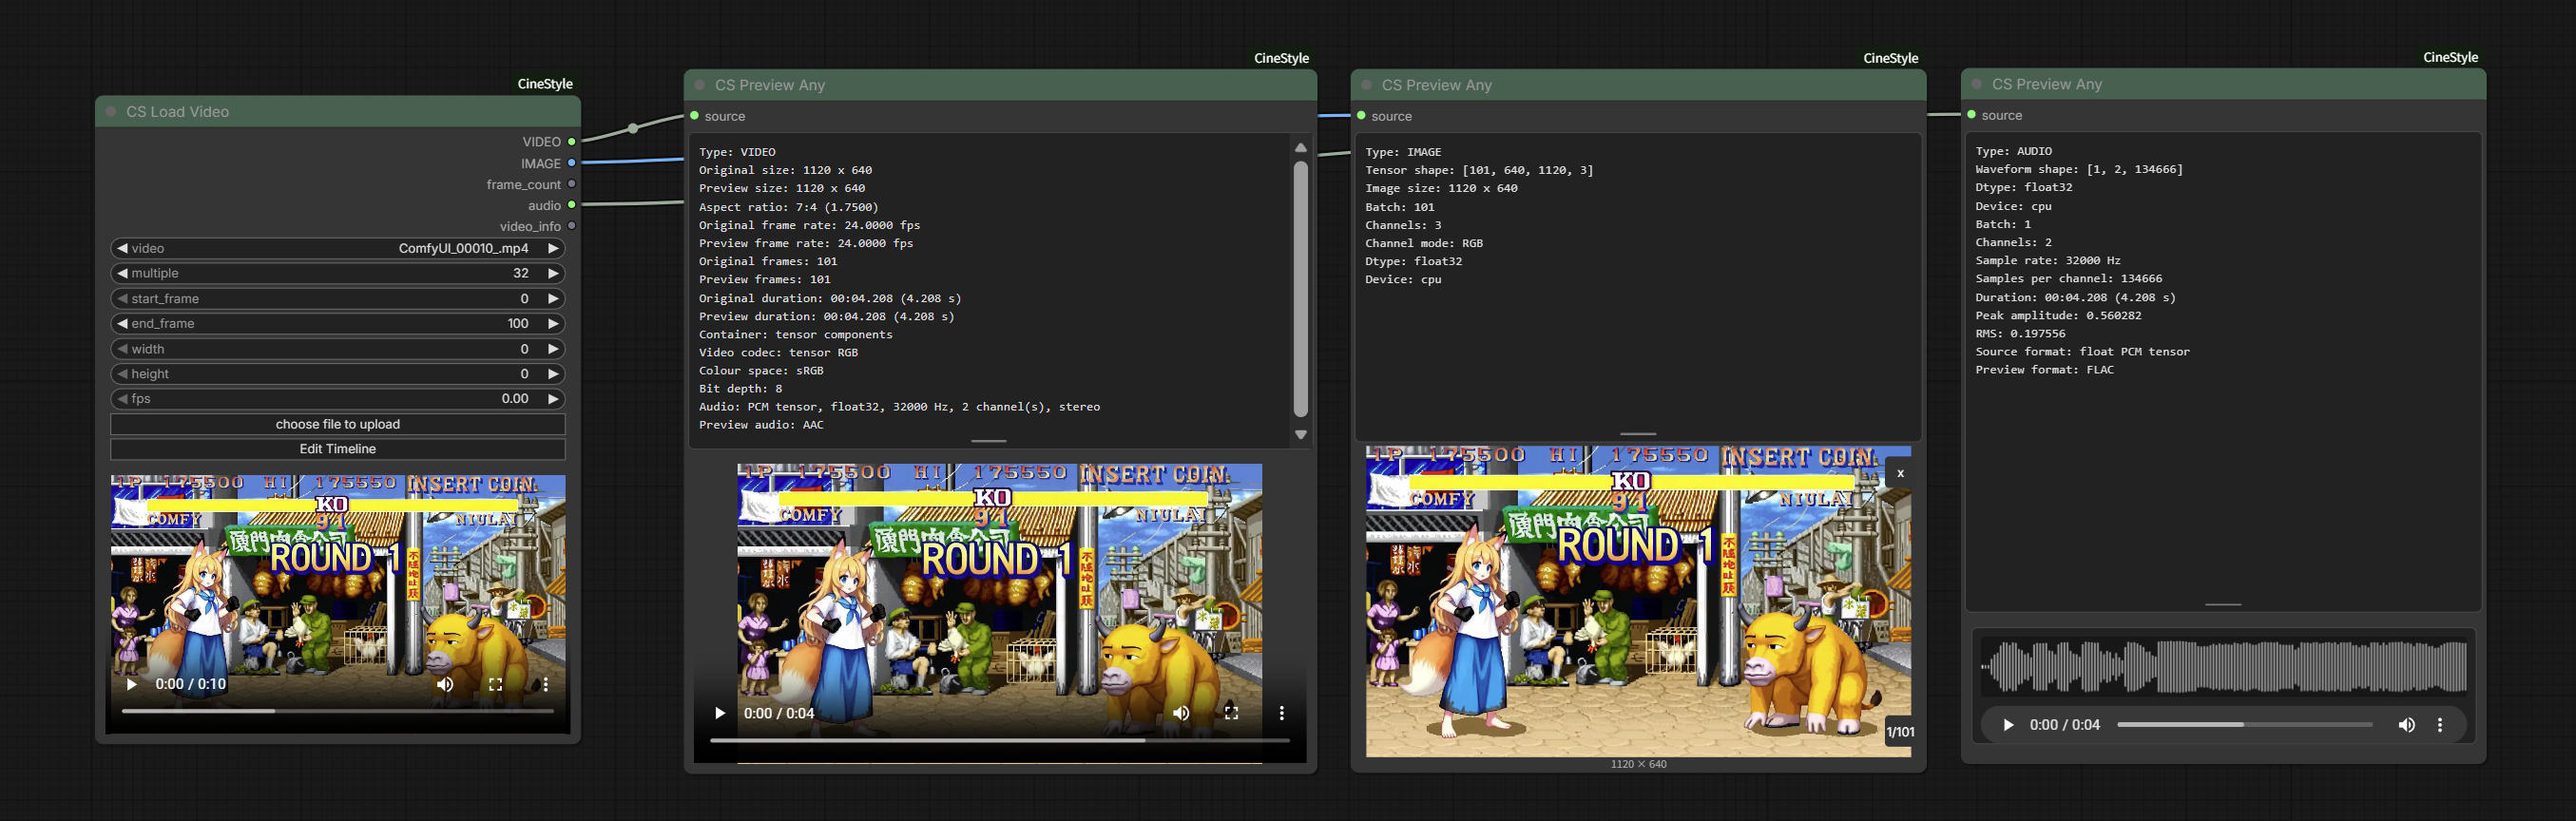Increase the start_frame value

tap(553, 299)
